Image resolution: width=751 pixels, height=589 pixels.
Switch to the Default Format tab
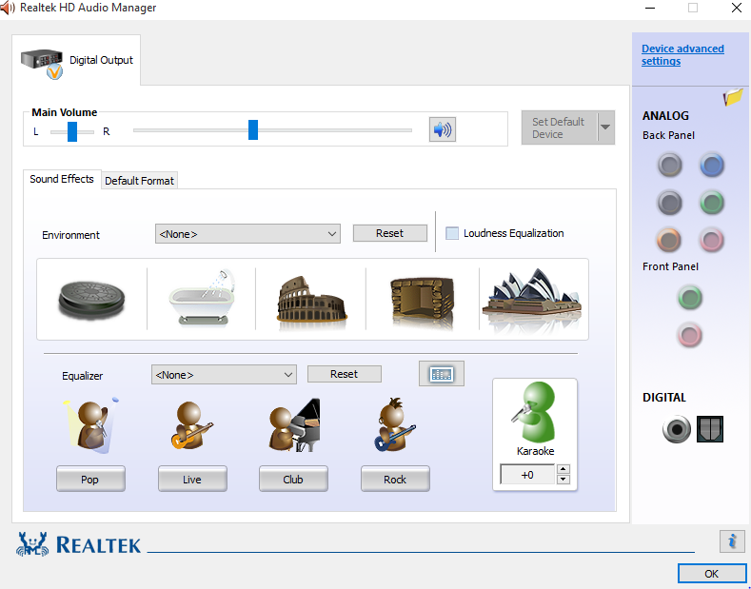click(x=139, y=181)
